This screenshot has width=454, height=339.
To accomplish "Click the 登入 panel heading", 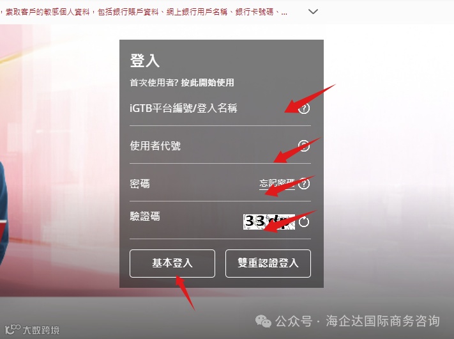I will coord(145,61).
